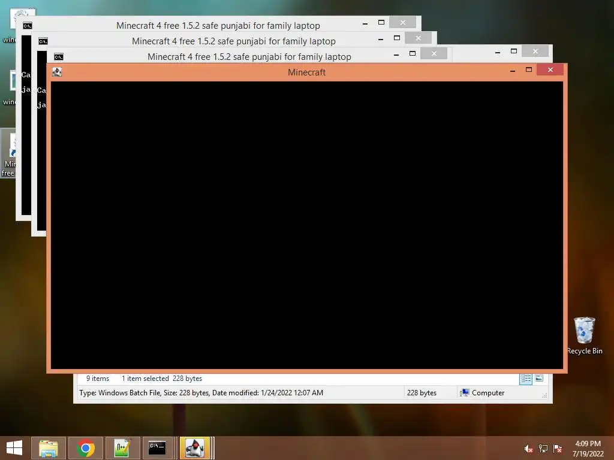The width and height of the screenshot is (614, 460).
Task: Focus the black Minecraft game area
Action: click(307, 225)
